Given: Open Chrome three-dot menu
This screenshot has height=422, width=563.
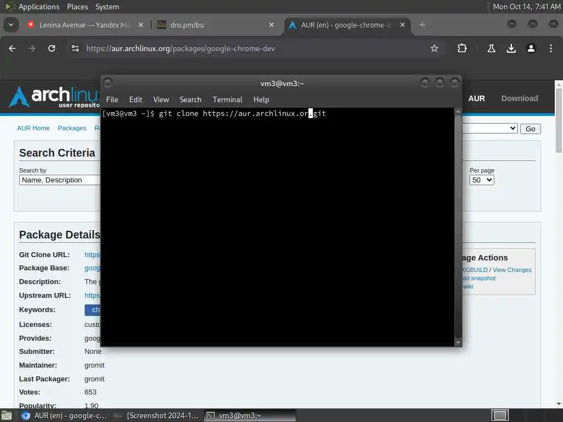Looking at the screenshot, I should click(x=551, y=48).
